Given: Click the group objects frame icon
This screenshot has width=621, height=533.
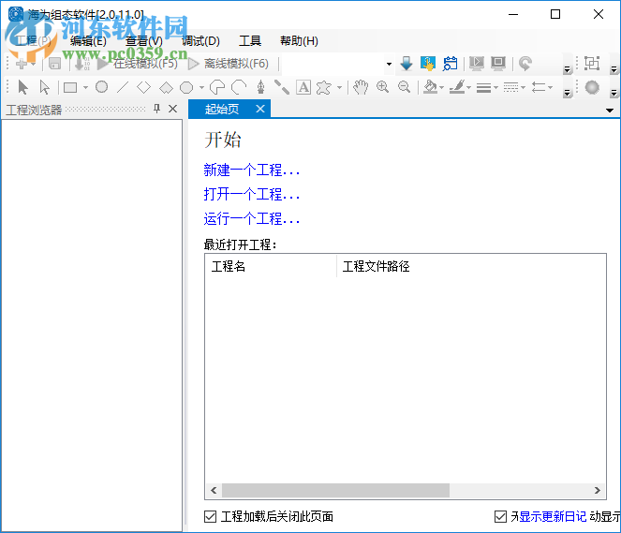Looking at the screenshot, I should click(x=592, y=64).
